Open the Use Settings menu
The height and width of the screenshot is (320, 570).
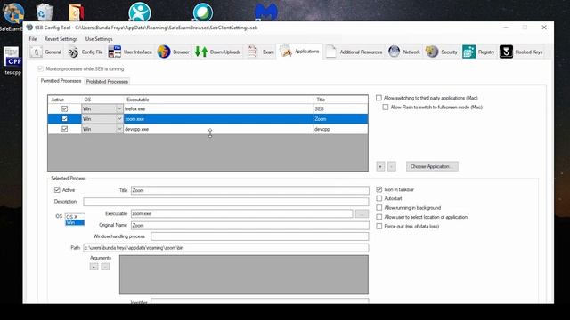(x=99, y=39)
